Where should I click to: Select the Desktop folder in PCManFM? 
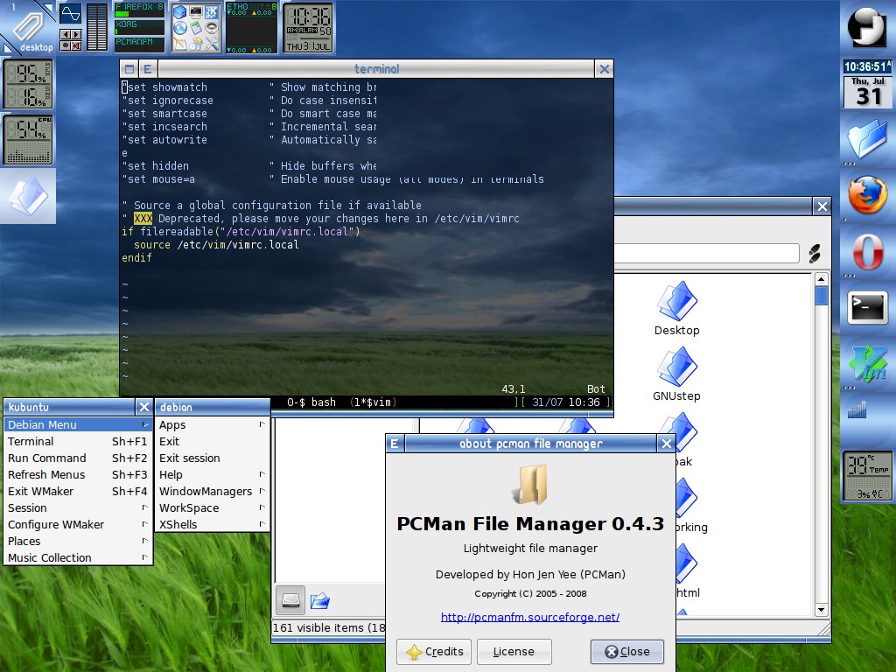(676, 309)
